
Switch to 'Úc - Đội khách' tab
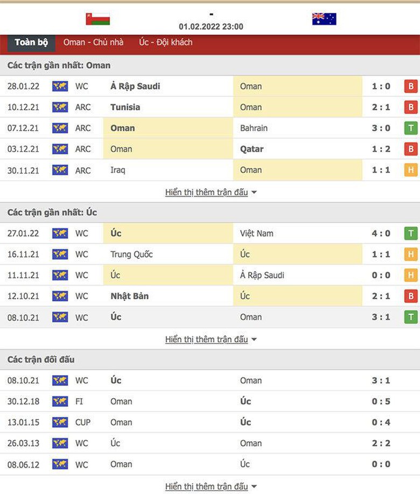point(165,43)
